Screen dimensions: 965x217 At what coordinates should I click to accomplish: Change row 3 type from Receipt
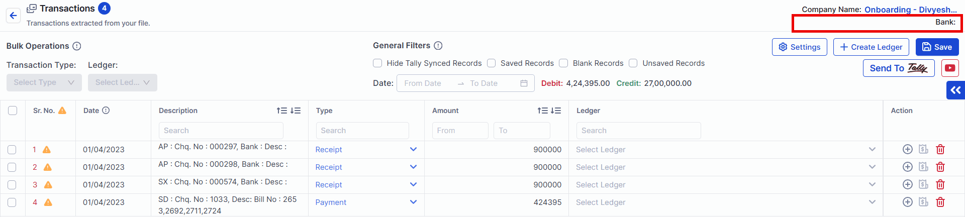[366, 185]
